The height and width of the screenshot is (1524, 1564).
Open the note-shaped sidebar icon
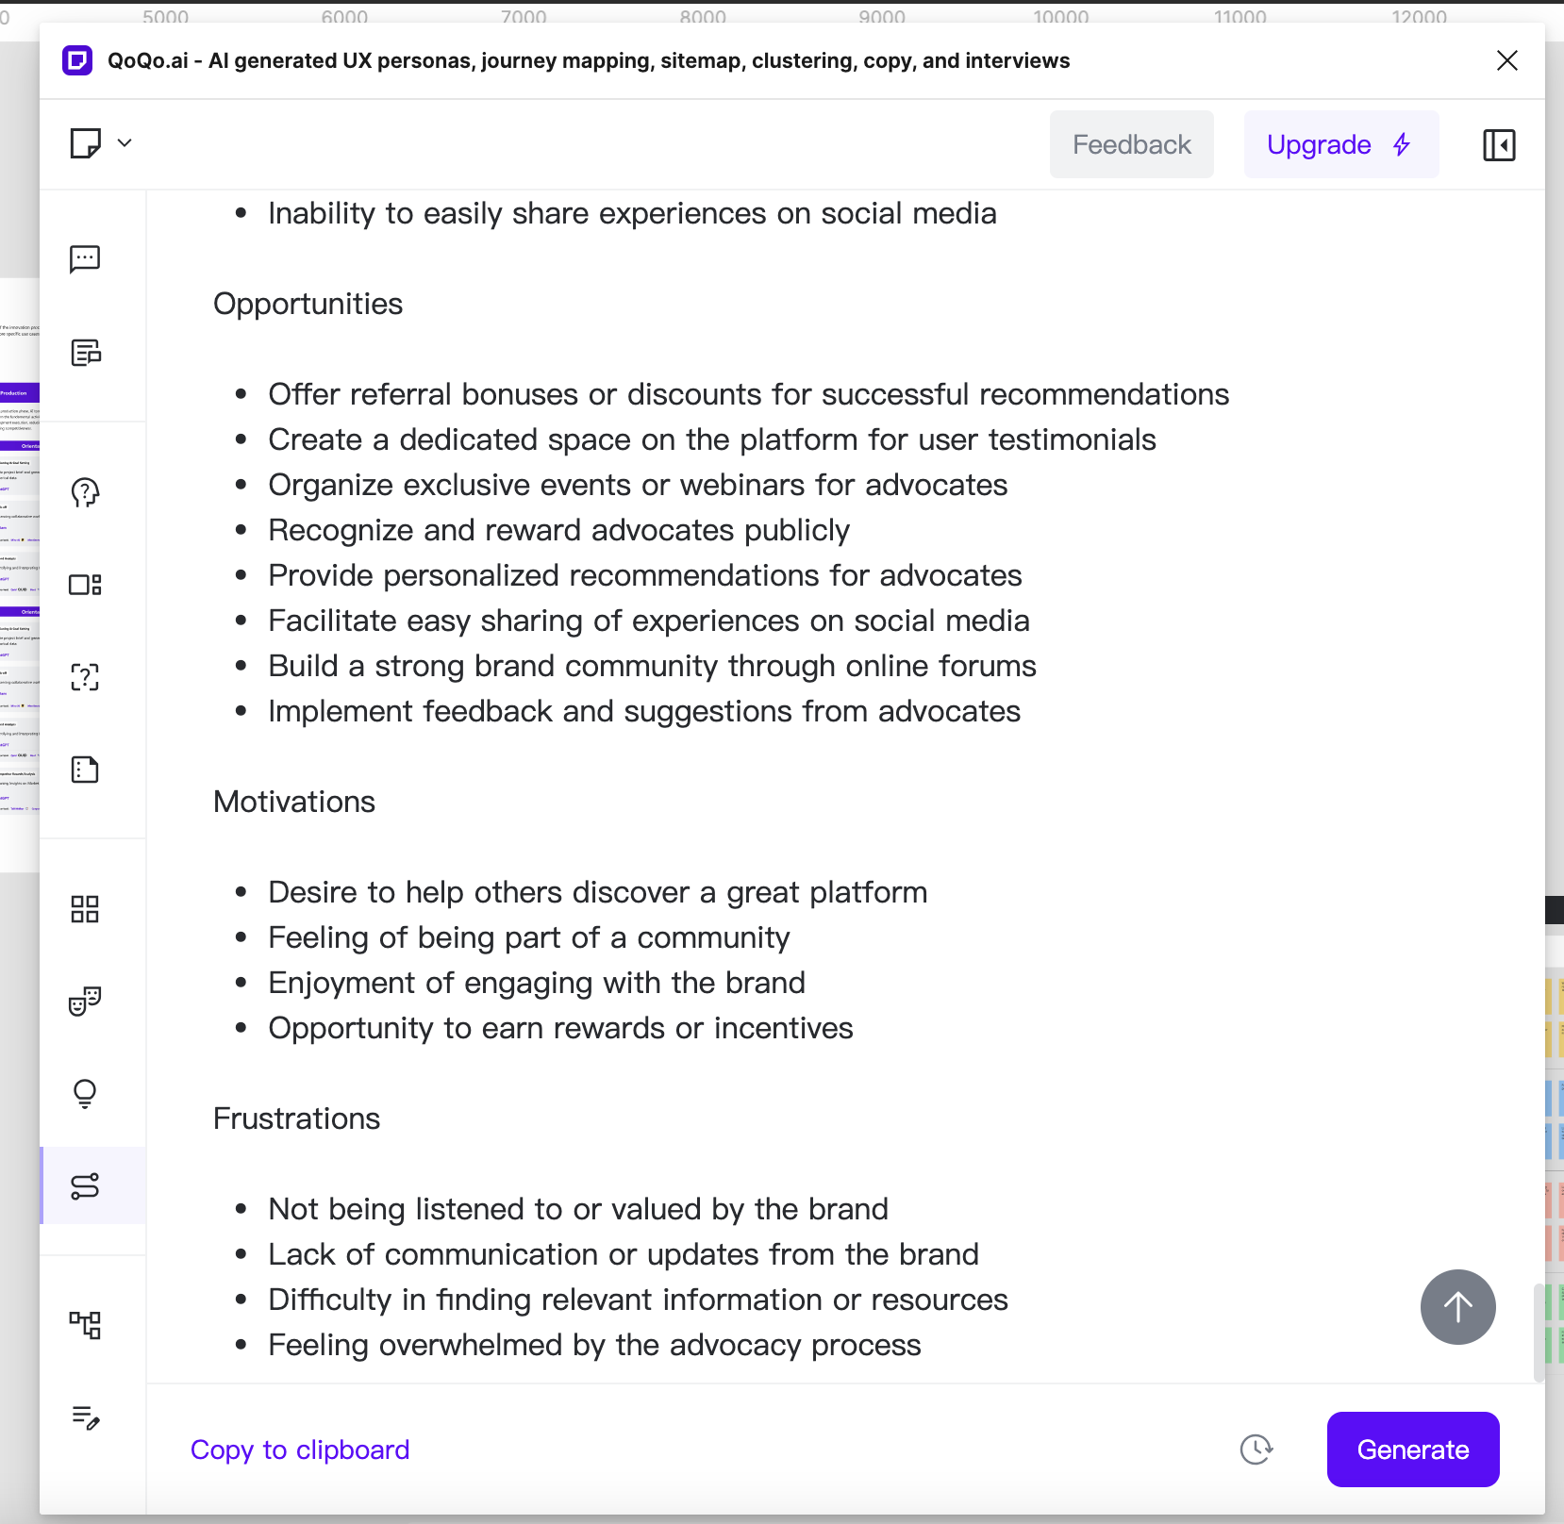85,770
